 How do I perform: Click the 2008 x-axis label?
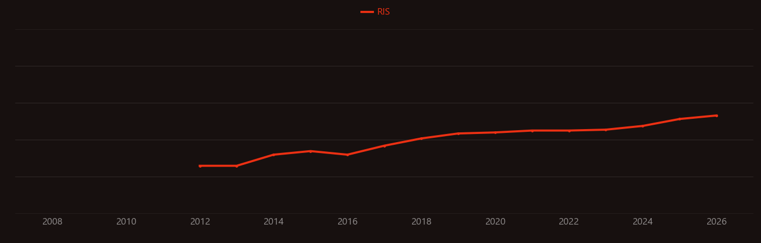(52, 222)
